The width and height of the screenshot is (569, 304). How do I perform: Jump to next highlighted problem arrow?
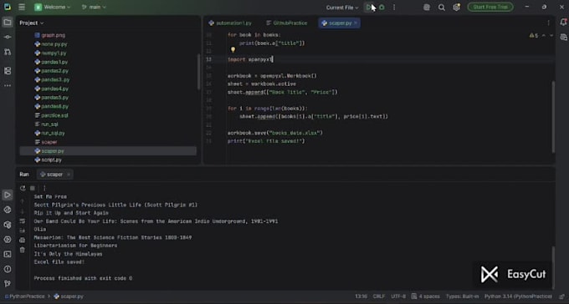click(551, 36)
